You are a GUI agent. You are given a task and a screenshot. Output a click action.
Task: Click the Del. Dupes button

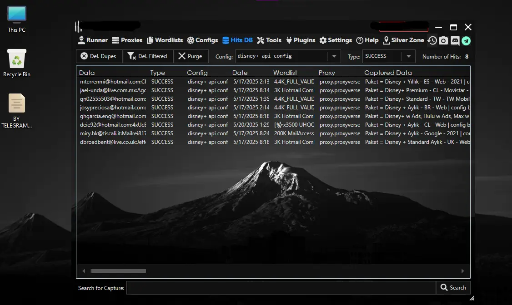tap(99, 56)
